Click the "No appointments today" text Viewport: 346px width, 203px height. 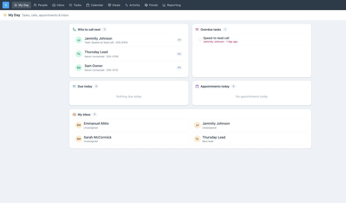252,96
